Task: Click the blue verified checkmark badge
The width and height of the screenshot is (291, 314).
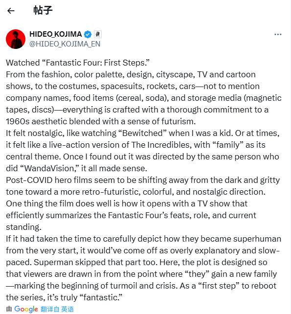Action: point(88,34)
